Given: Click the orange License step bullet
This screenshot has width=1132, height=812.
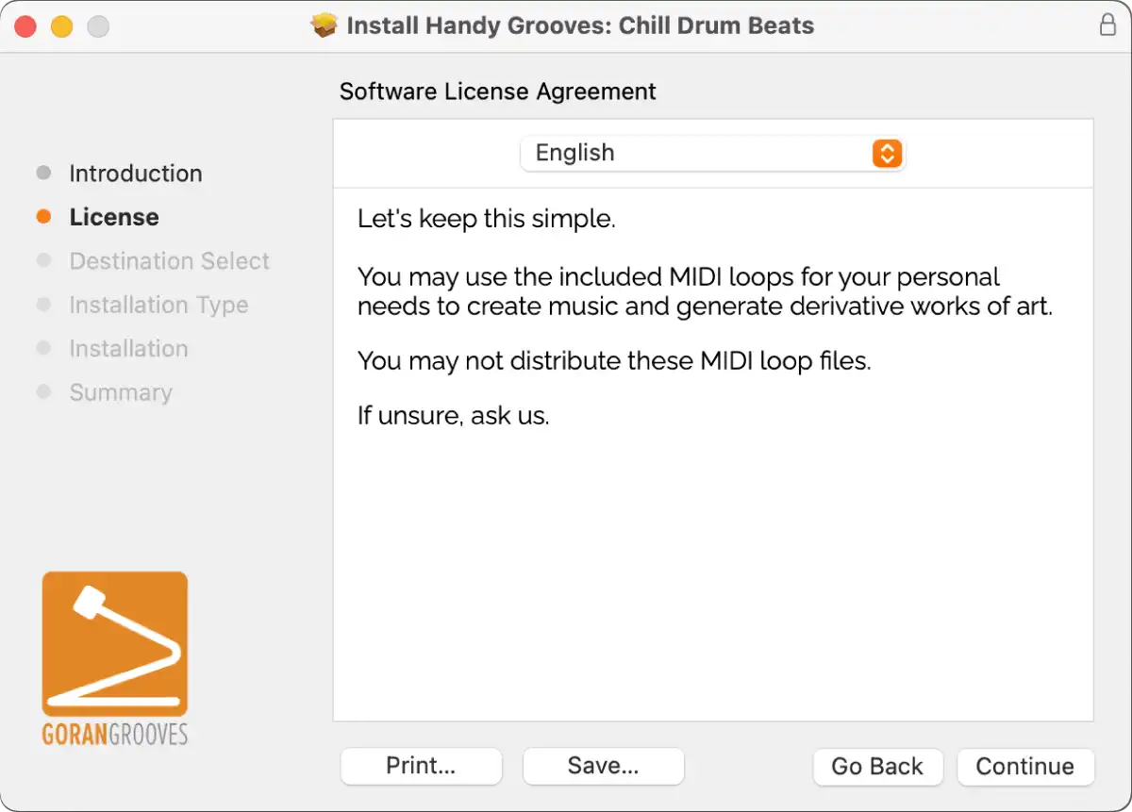Looking at the screenshot, I should (43, 217).
